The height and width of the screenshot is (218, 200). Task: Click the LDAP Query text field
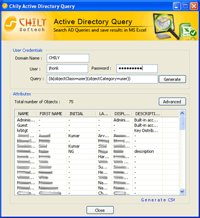coord(102,79)
